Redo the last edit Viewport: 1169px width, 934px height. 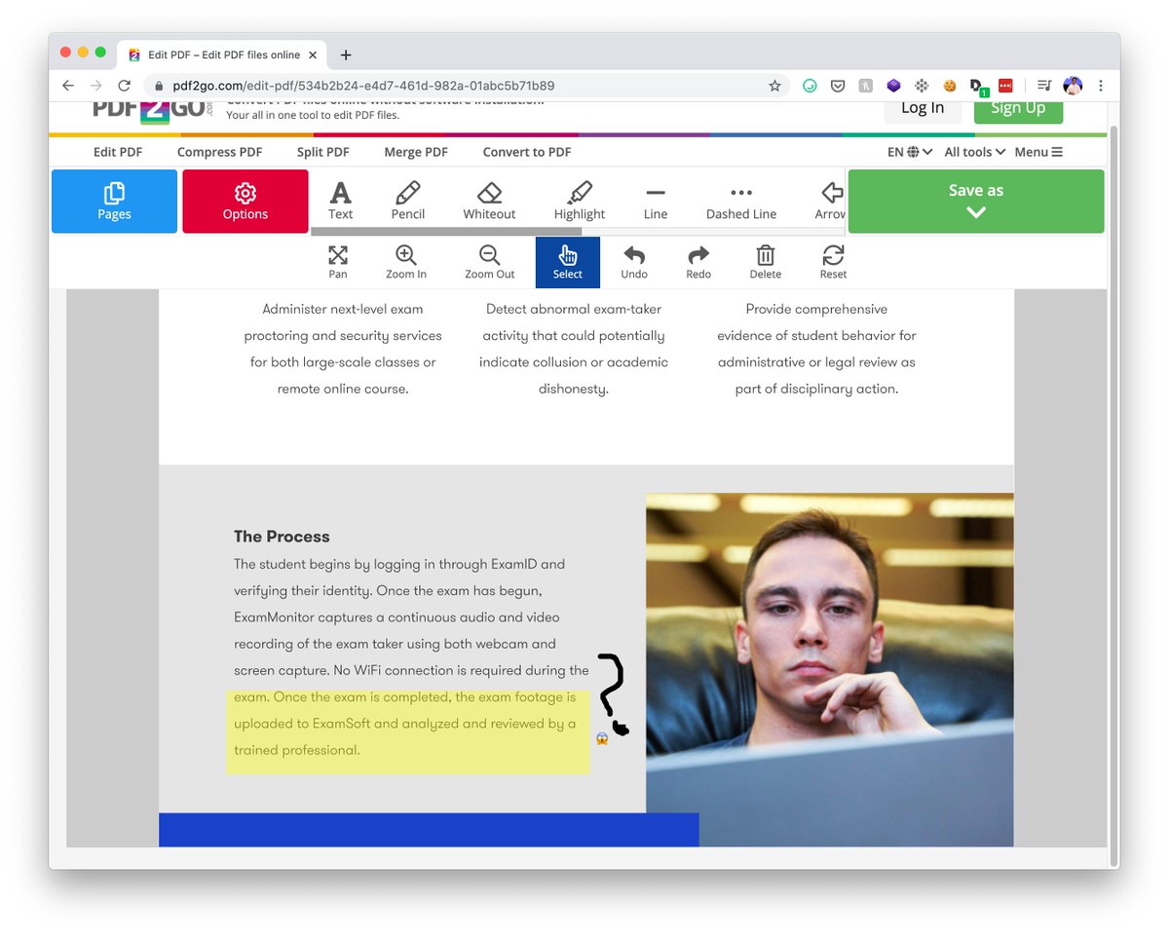pyautogui.click(x=698, y=262)
